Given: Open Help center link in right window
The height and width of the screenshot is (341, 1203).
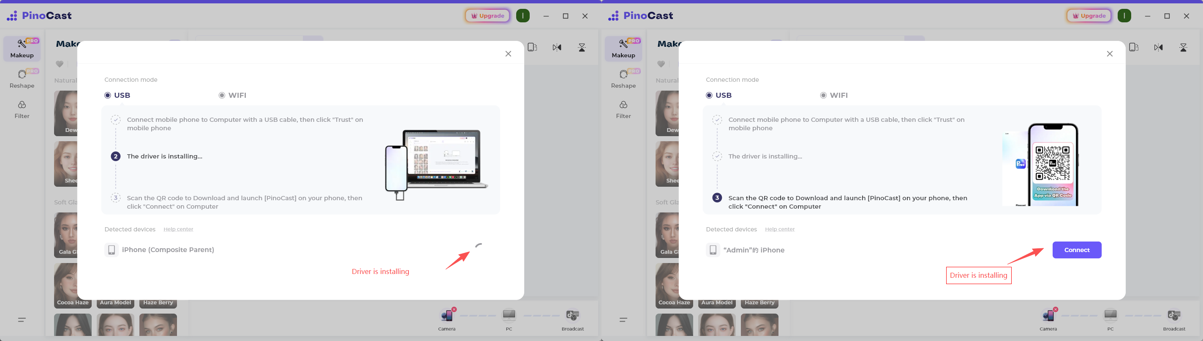Looking at the screenshot, I should coord(780,229).
